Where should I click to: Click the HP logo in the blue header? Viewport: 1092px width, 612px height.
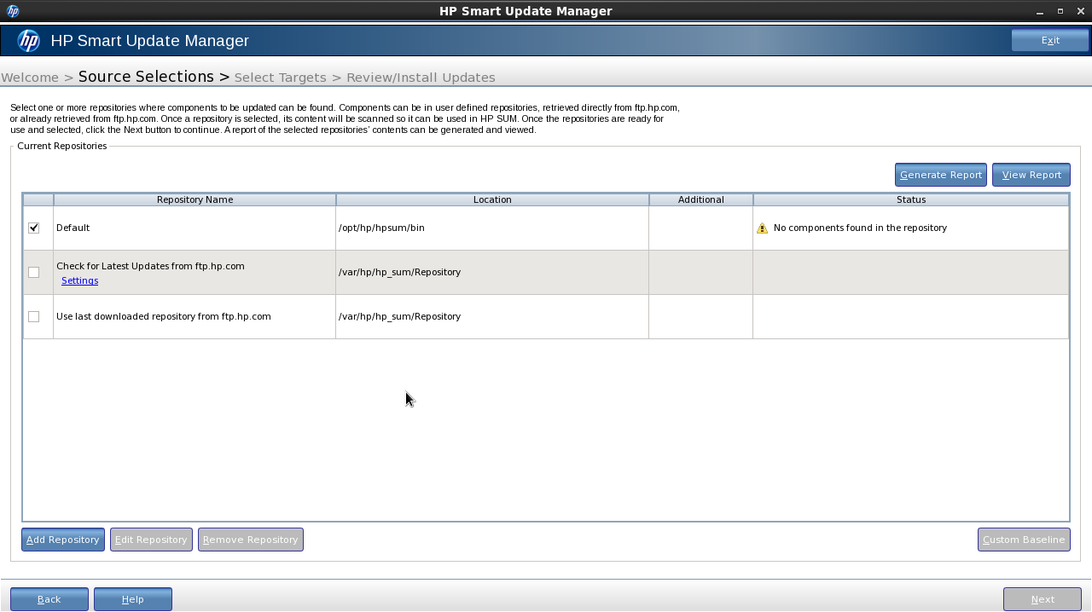29,41
